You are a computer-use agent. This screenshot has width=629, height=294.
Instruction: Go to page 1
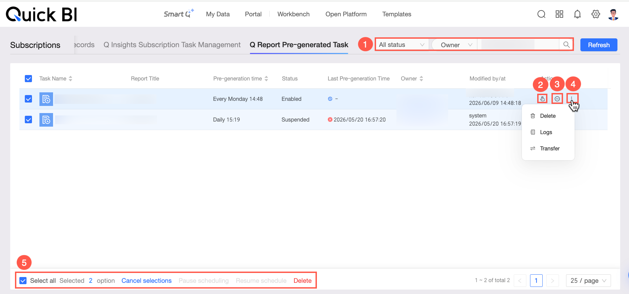(x=536, y=280)
